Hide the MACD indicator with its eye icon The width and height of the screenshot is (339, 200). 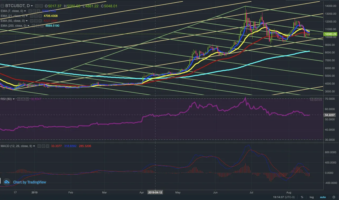coord(39,146)
